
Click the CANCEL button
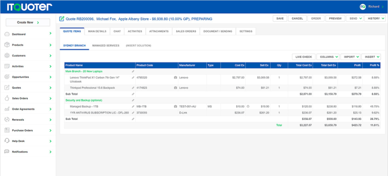click(297, 18)
